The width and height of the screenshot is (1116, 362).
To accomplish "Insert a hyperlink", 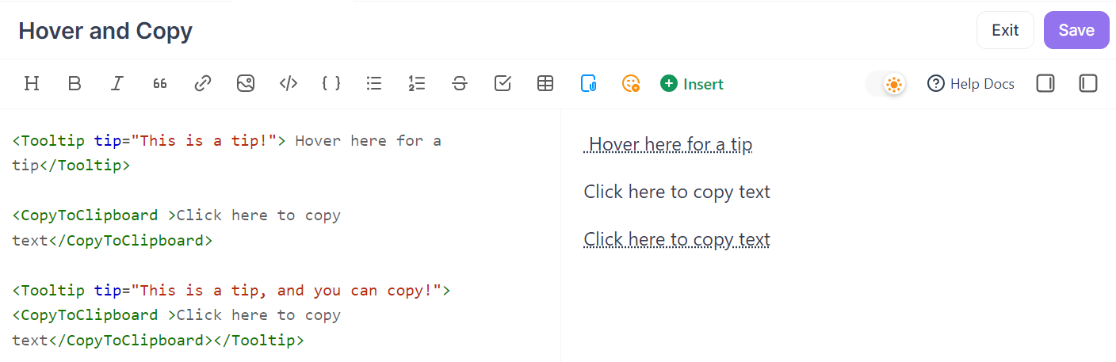I will pos(203,83).
